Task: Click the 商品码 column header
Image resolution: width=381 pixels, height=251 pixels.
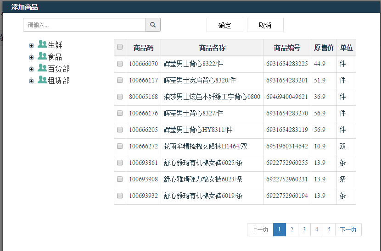Action: tap(143, 48)
